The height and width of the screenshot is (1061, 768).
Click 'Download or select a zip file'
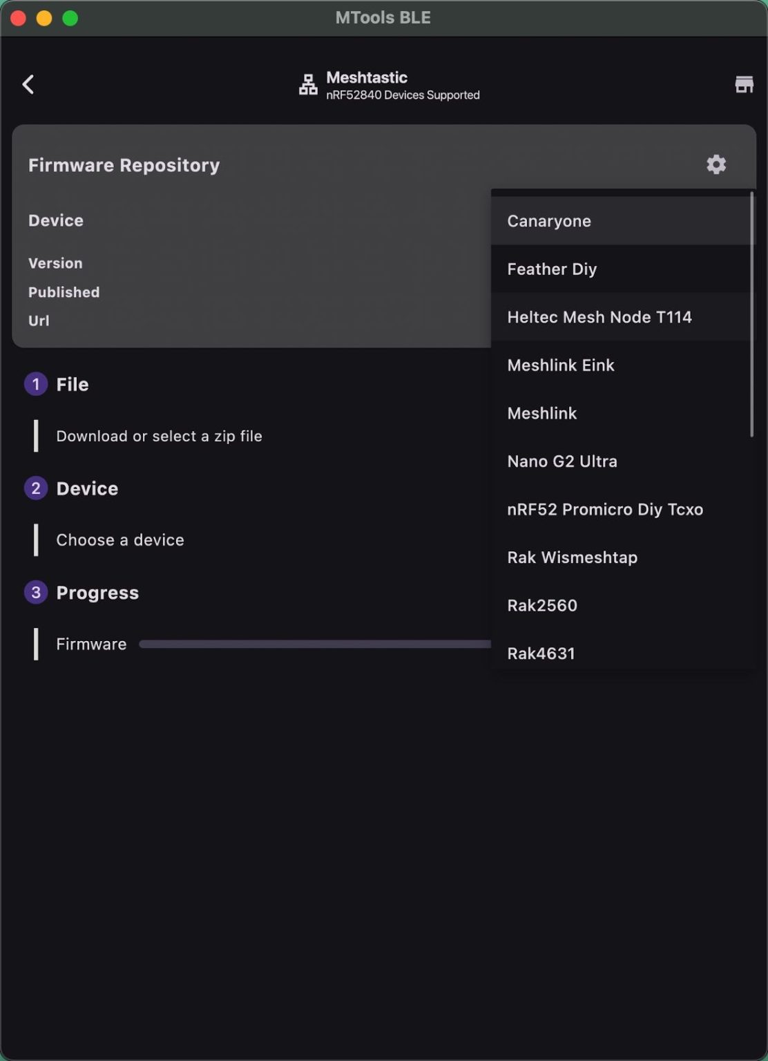159,437
